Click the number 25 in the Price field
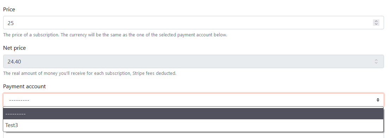 pyautogui.click(x=11, y=23)
